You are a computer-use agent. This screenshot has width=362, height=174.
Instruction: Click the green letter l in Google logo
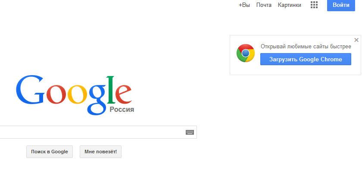111,89
